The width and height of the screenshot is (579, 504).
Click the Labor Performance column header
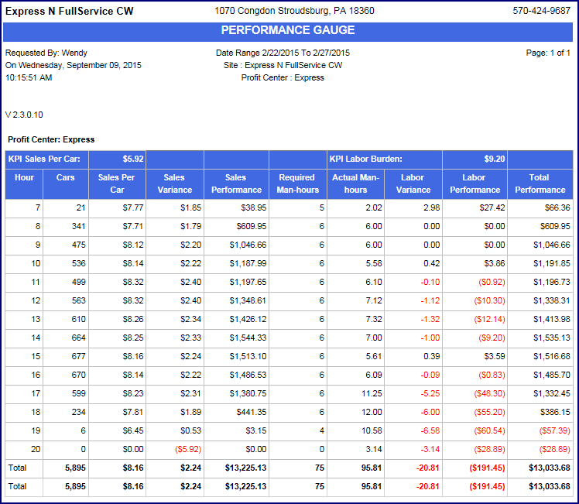click(475, 183)
